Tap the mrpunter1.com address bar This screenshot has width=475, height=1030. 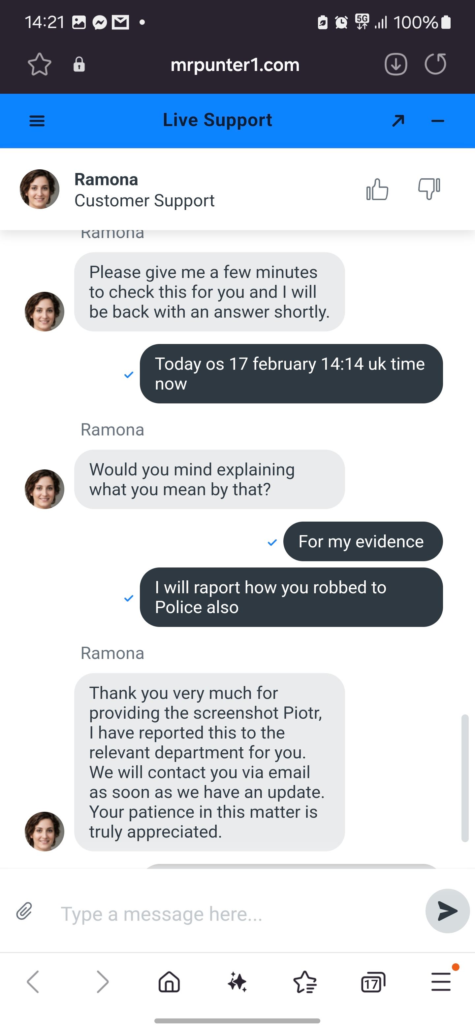click(x=235, y=65)
